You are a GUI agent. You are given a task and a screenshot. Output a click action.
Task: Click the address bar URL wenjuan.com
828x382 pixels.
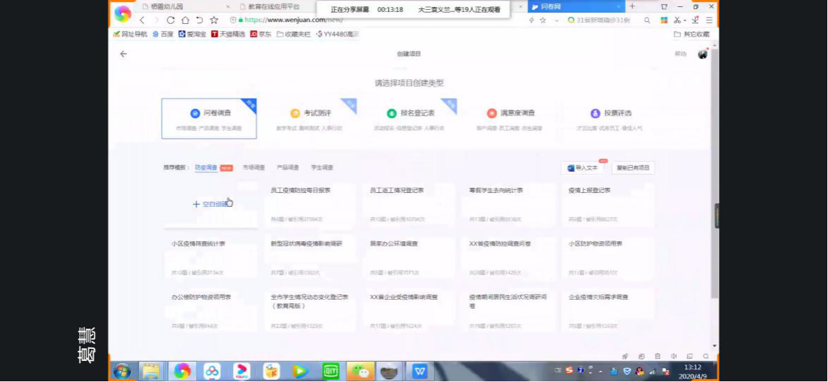point(294,20)
